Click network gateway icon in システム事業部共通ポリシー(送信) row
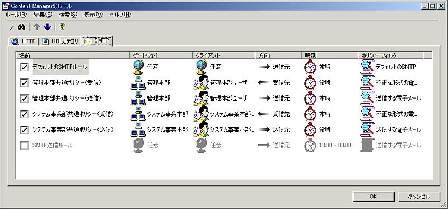This screenshot has height=209, width=448. pos(138,130)
